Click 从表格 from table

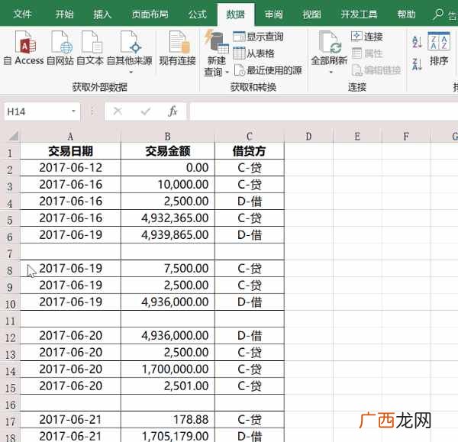click(254, 53)
